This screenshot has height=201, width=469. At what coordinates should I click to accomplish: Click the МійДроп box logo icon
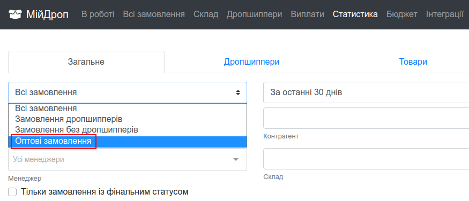pyautogui.click(x=15, y=14)
